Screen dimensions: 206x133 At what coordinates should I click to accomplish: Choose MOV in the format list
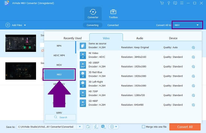click(x=59, y=65)
